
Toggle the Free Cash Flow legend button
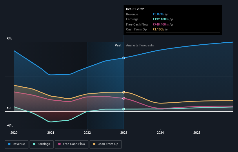[x=72, y=144]
